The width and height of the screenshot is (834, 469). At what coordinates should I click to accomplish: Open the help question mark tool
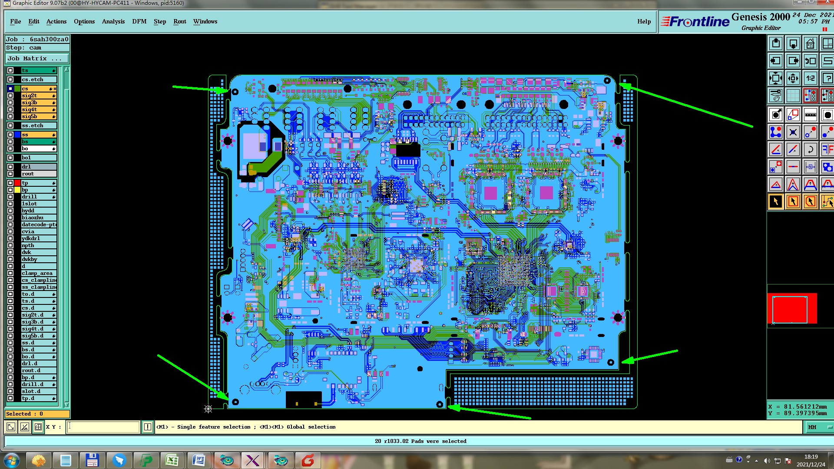(x=827, y=79)
